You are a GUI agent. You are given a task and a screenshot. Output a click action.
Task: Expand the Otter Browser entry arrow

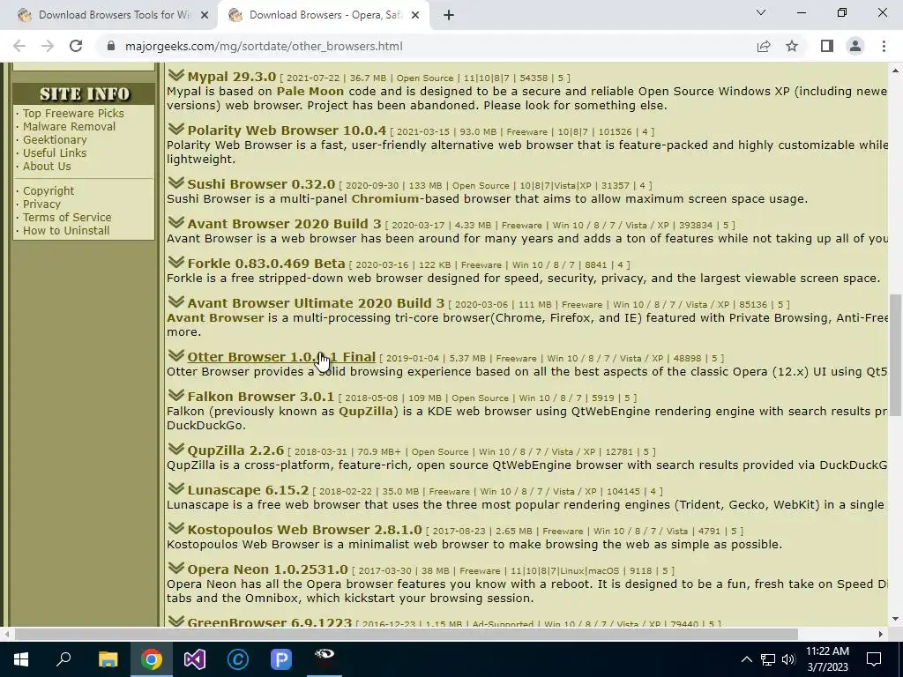176,356
